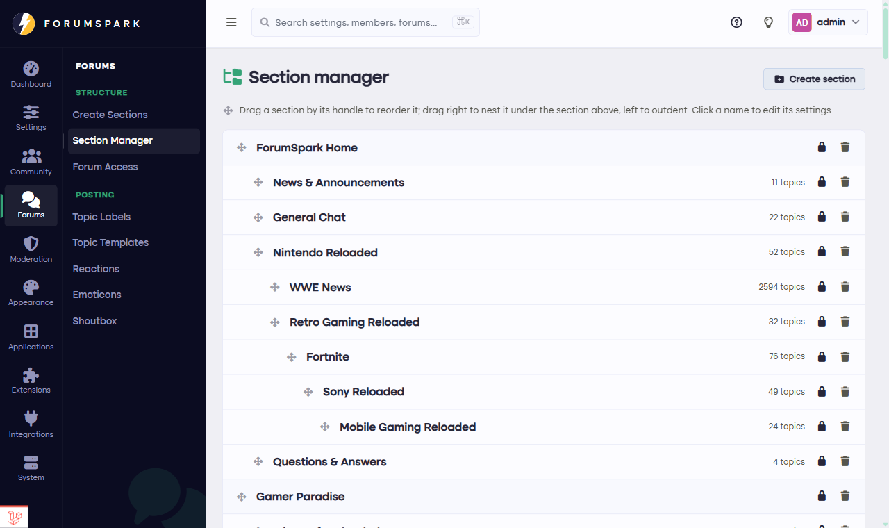Focus the search settings input field
This screenshot has width=889, height=528.
pos(365,22)
